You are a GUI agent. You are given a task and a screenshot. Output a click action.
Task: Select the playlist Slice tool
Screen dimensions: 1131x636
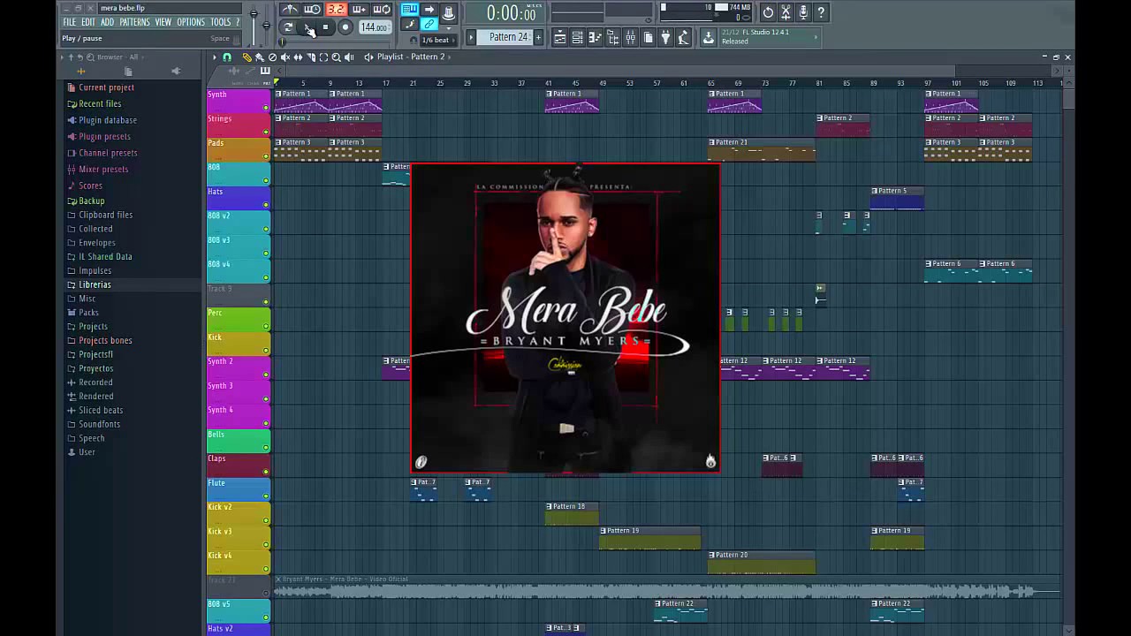pos(311,57)
